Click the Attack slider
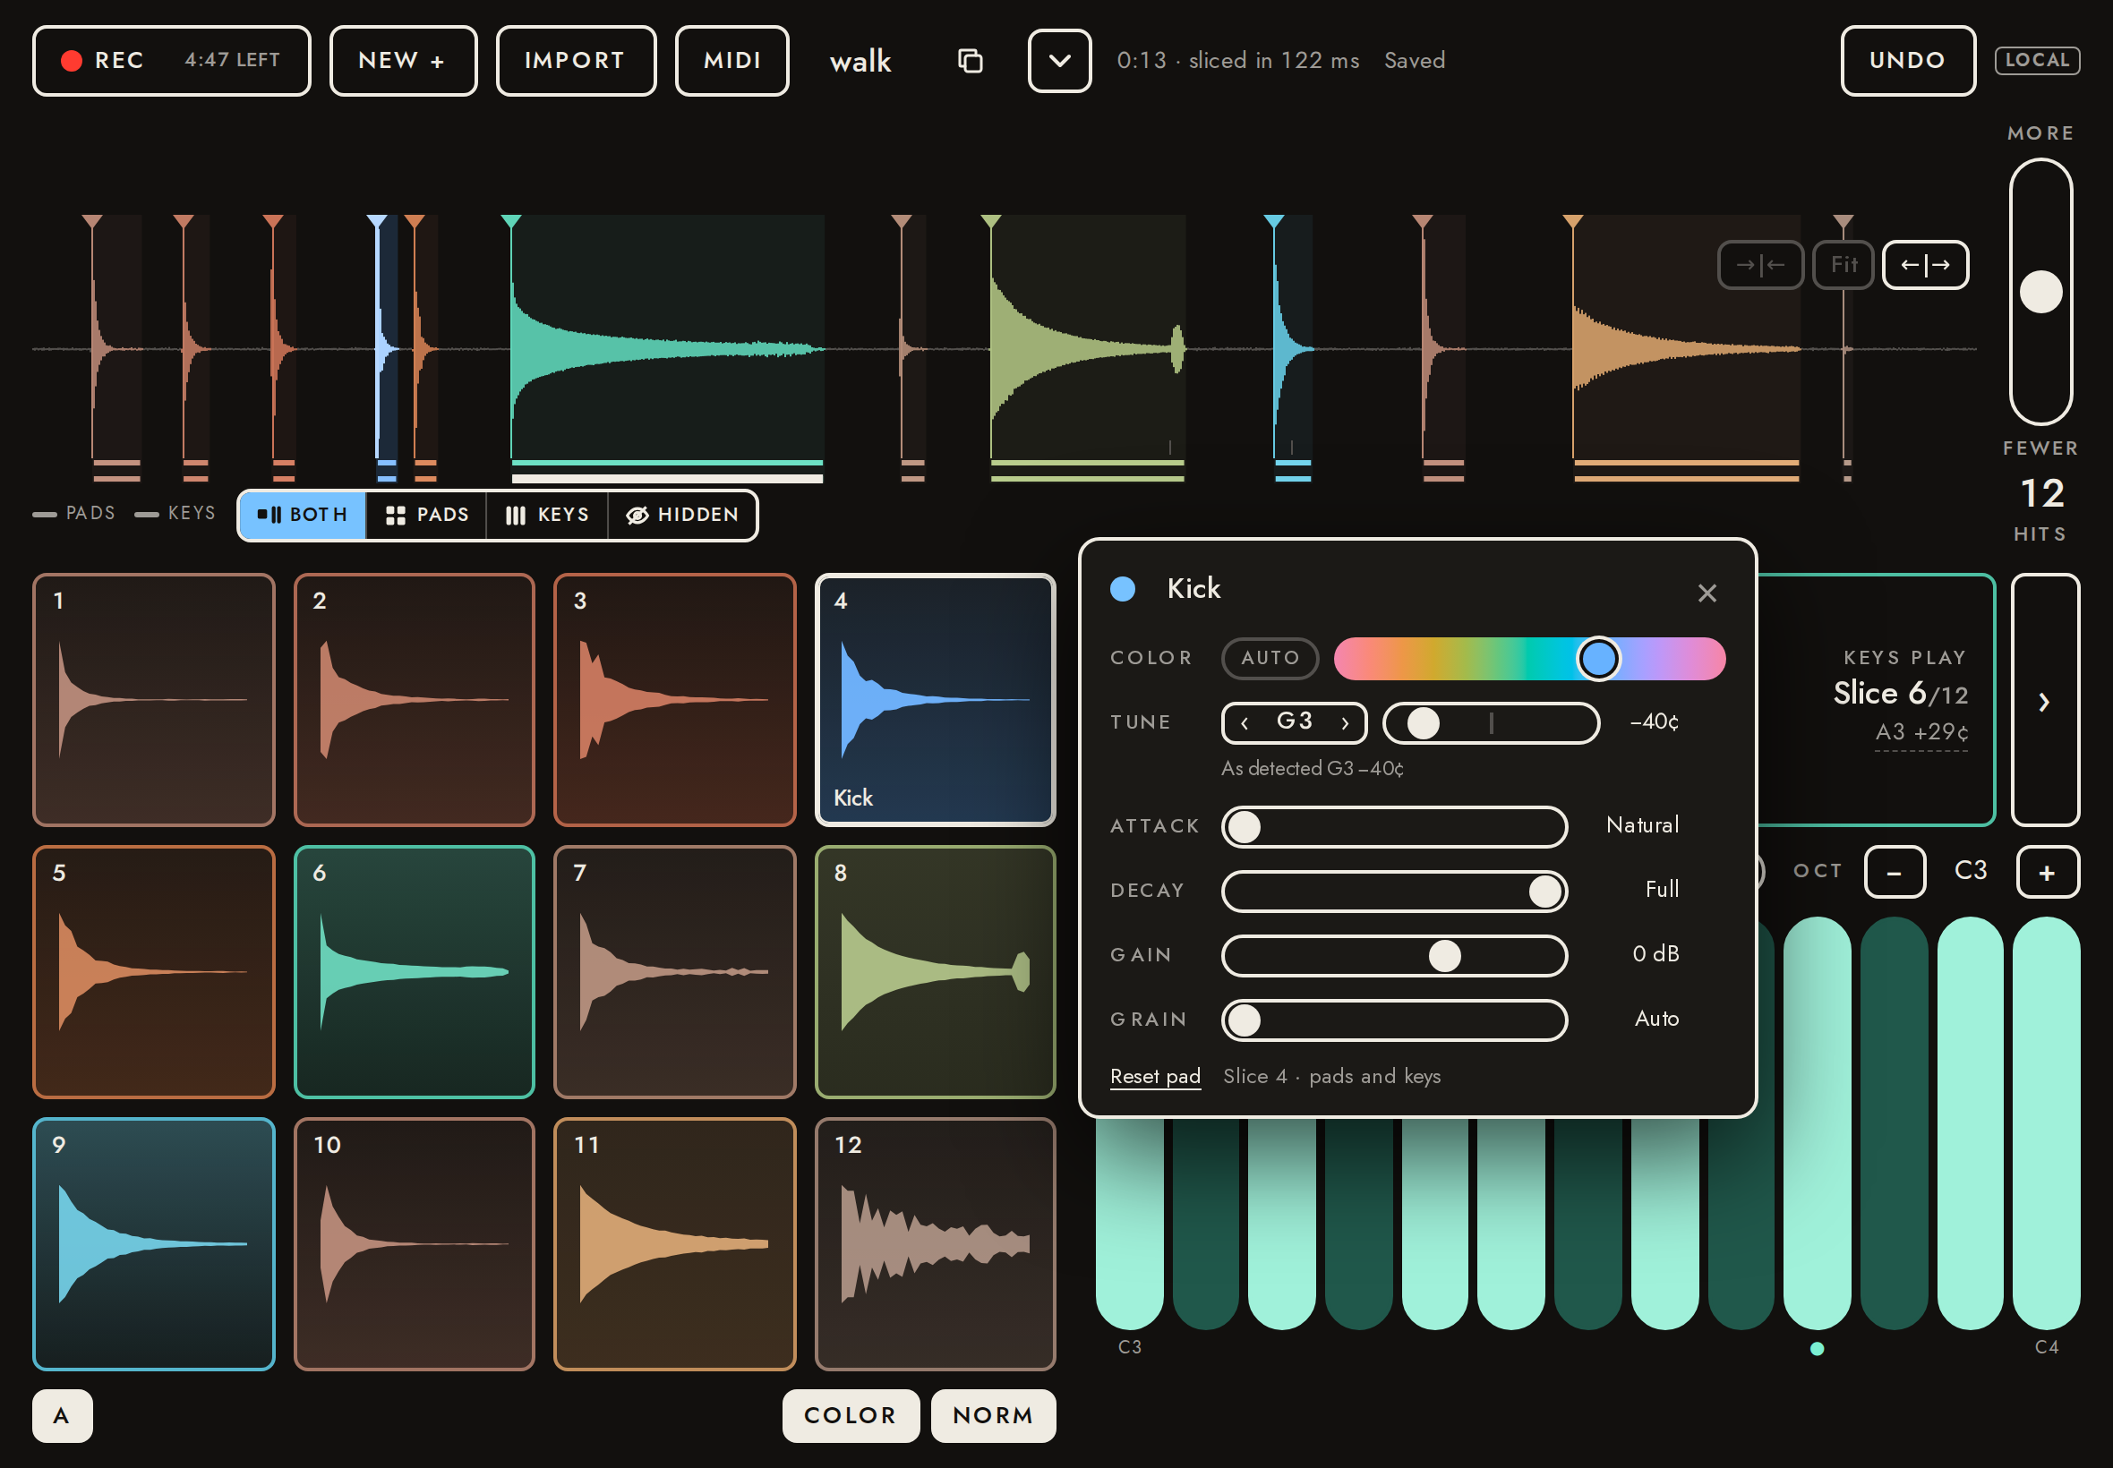 (x=1394, y=827)
